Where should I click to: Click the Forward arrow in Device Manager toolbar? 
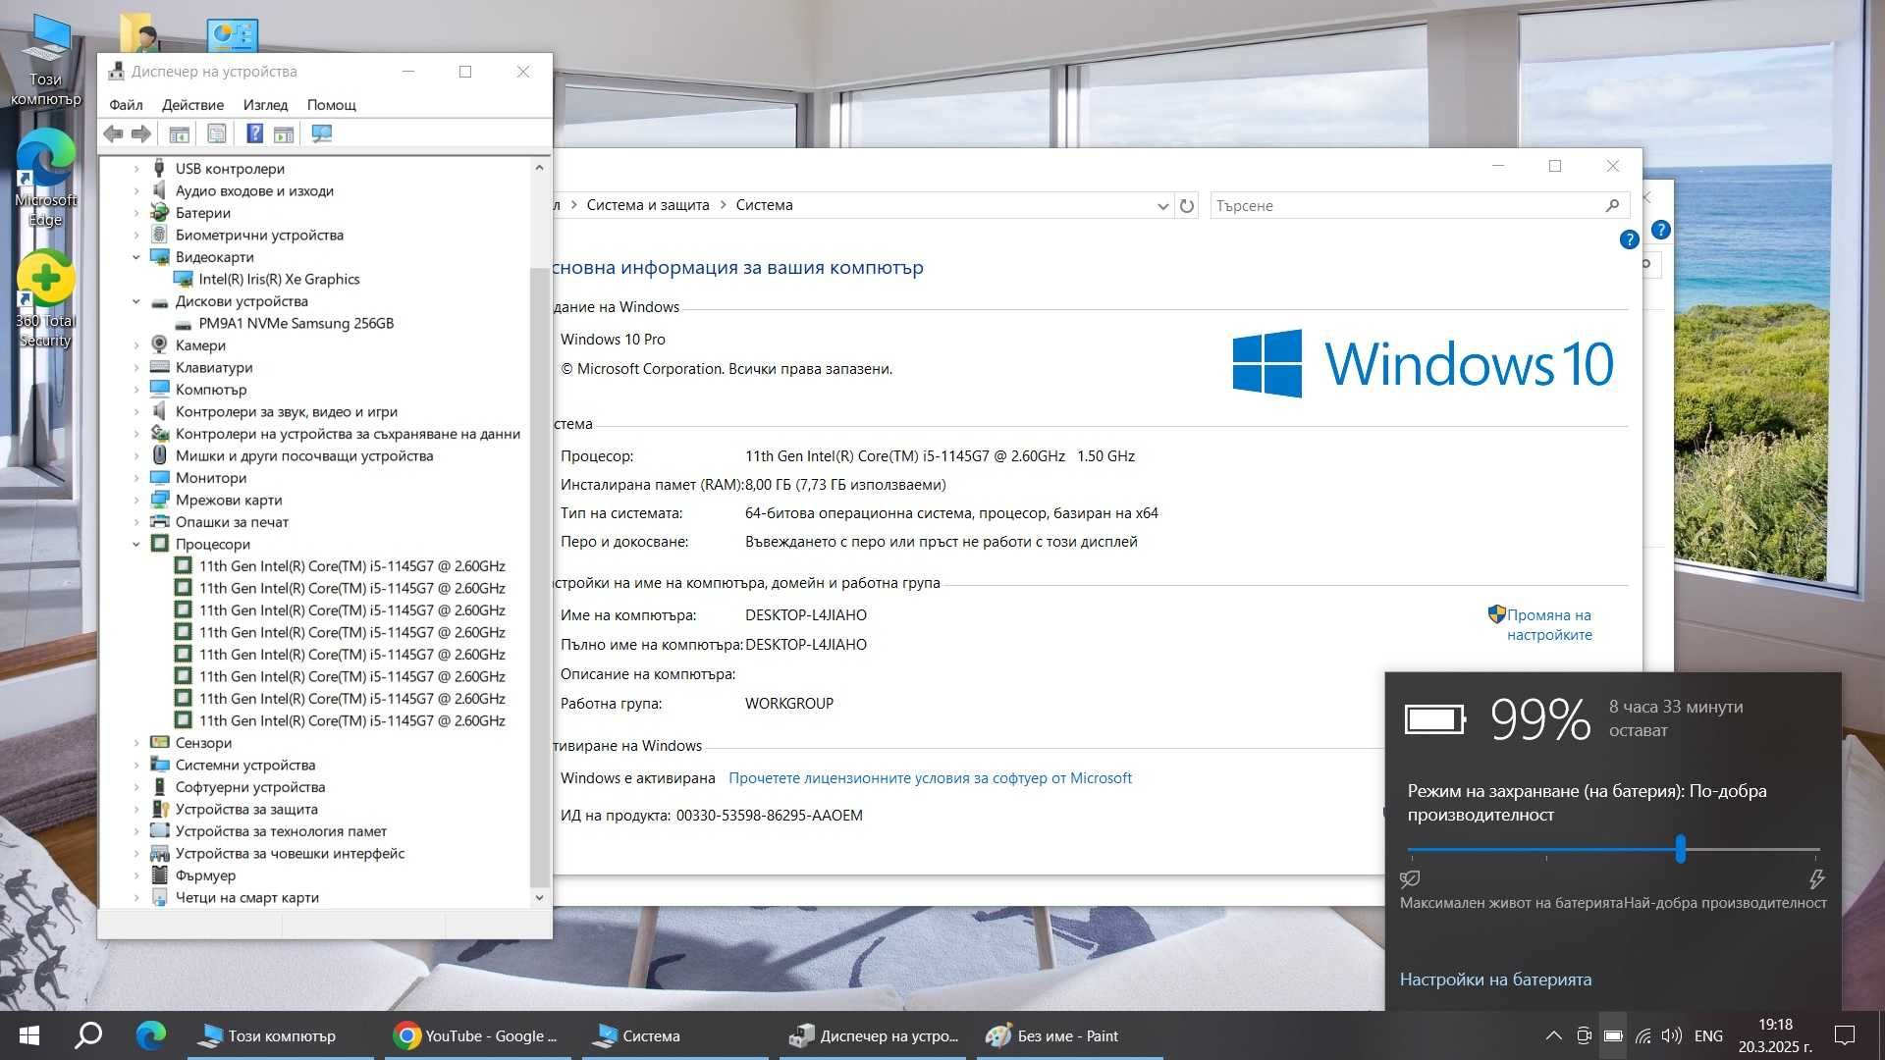pyautogui.click(x=141, y=133)
